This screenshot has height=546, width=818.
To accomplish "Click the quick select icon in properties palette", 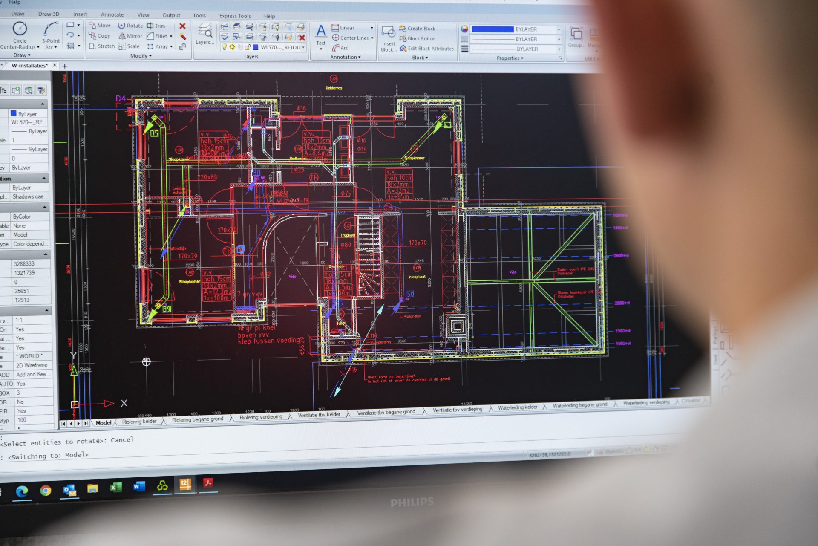I will tap(41, 90).
